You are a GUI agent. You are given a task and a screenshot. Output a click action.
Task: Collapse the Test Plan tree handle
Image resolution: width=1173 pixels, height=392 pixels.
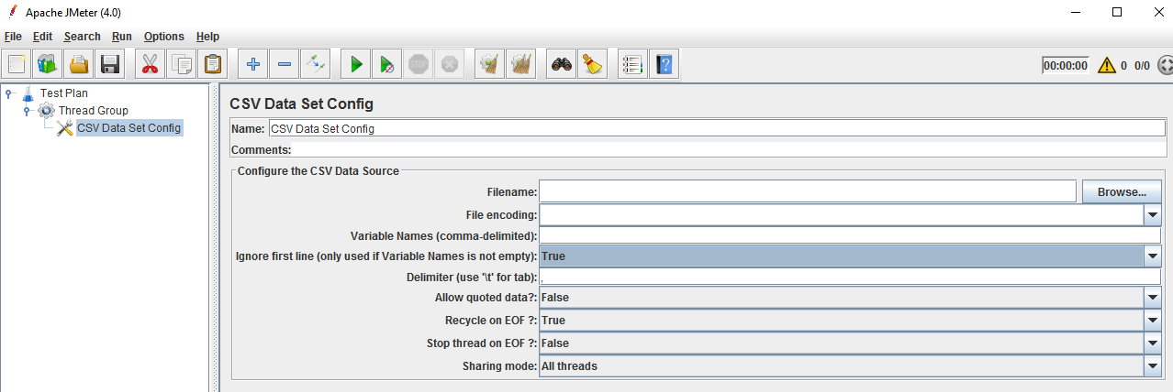pyautogui.click(x=9, y=93)
